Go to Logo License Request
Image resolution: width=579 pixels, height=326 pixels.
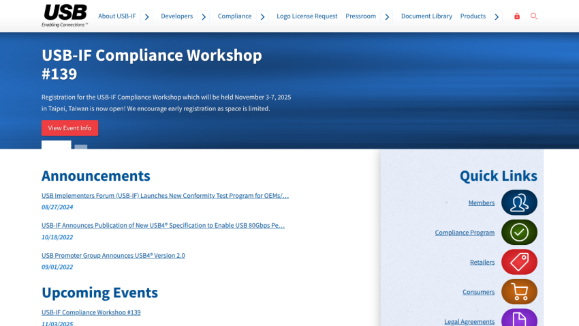(307, 16)
